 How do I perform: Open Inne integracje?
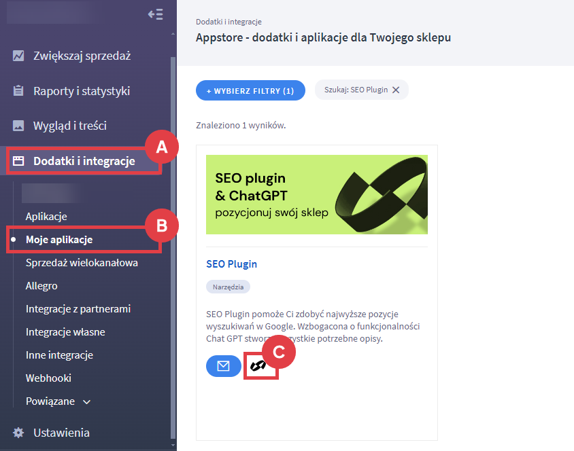pyautogui.click(x=59, y=355)
